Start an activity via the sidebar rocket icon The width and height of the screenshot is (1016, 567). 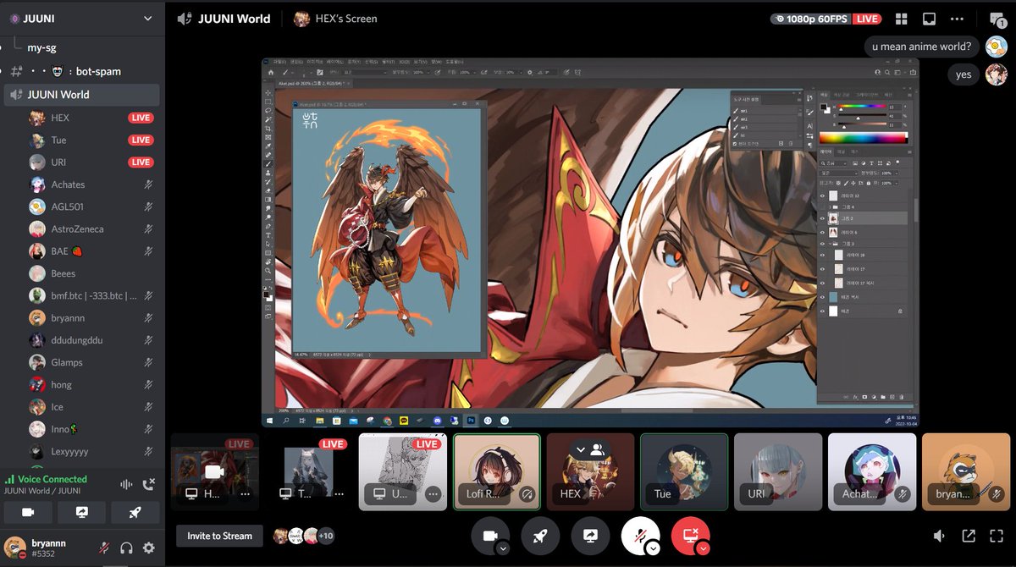click(x=135, y=513)
